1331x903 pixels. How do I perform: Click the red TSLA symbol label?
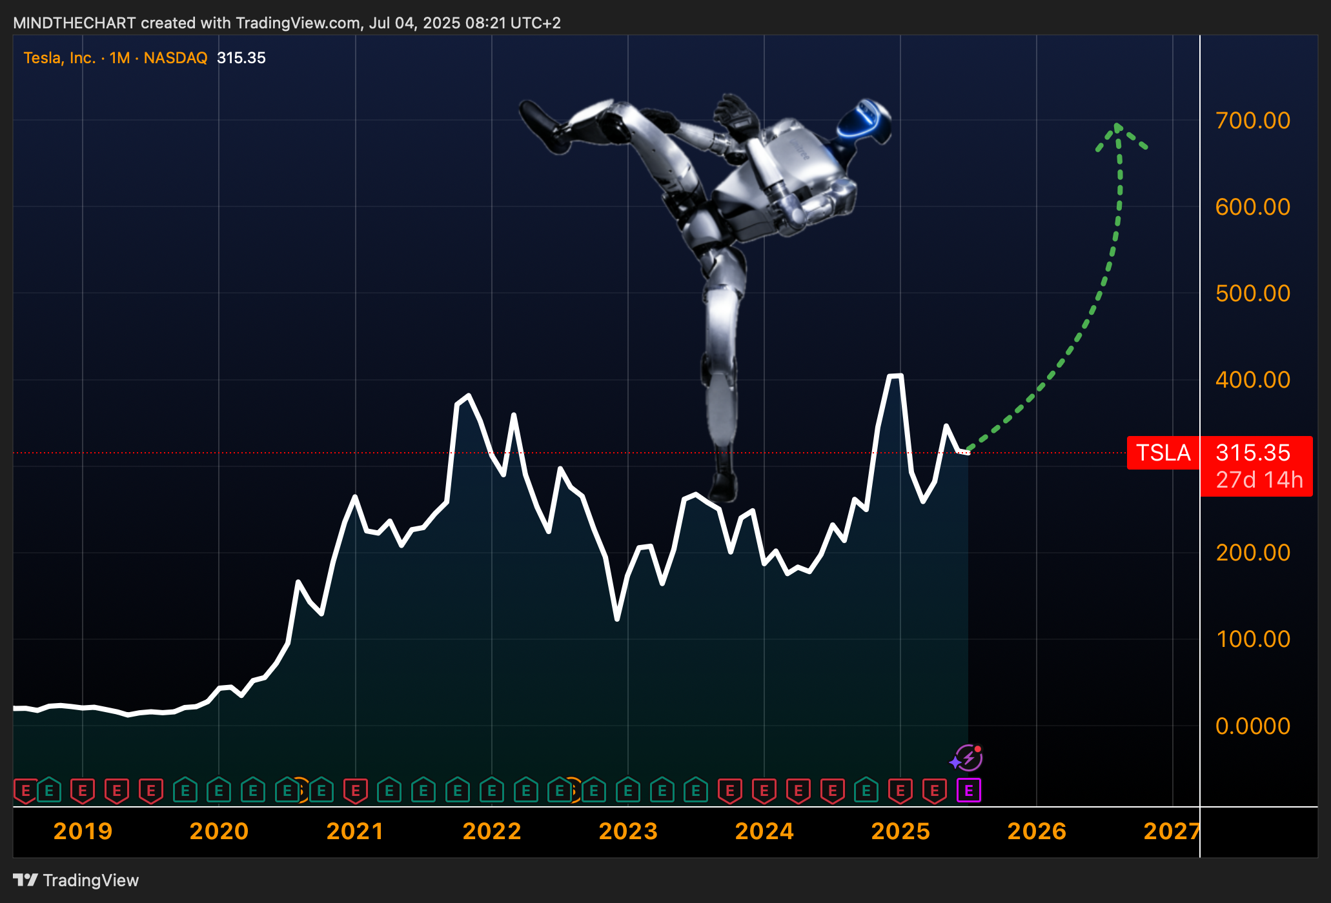pyautogui.click(x=1163, y=453)
